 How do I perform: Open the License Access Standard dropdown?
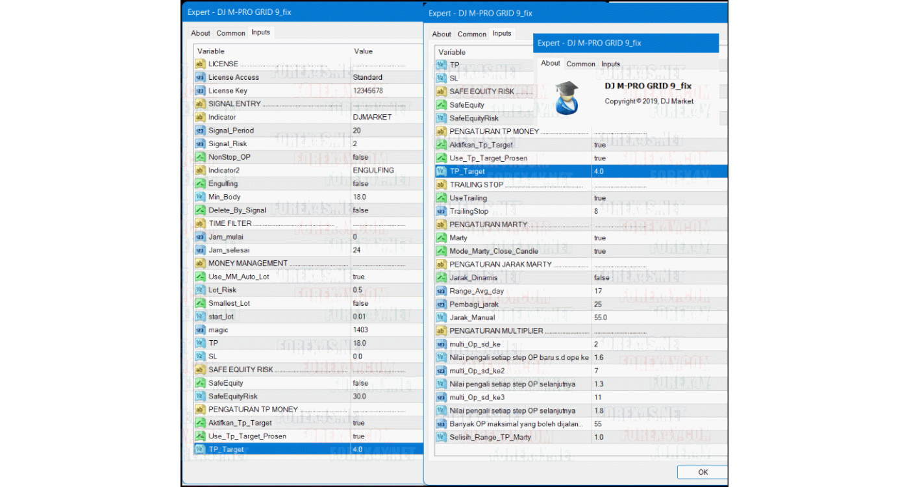click(367, 77)
